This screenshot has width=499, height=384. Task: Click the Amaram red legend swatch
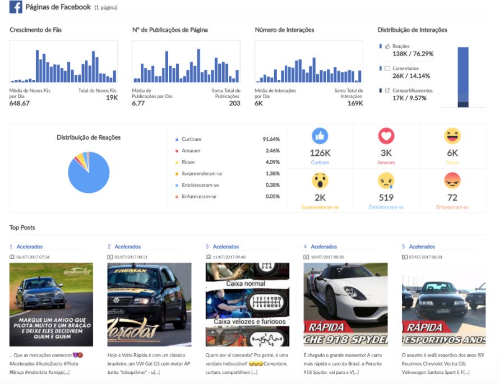click(x=177, y=151)
